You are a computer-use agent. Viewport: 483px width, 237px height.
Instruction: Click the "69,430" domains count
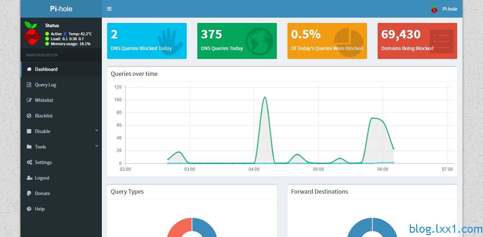click(401, 34)
